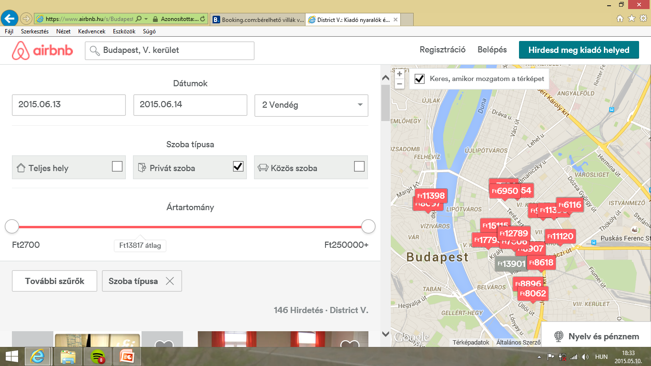This screenshot has height=366, width=651.
Task: Uncheck the Privát szoba checkbox
Action: 238,166
